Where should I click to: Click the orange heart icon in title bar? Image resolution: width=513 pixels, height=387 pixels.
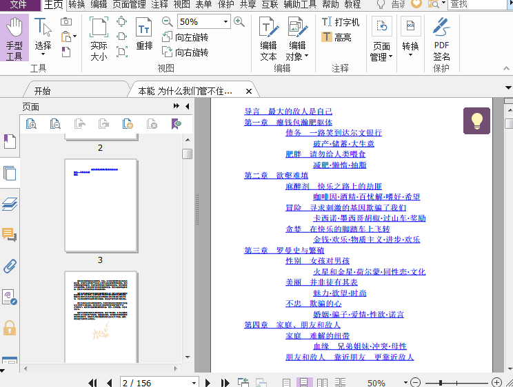coord(416,4)
